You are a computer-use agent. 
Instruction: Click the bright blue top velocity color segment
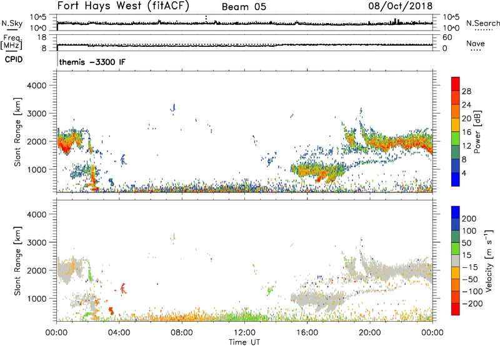456,212
